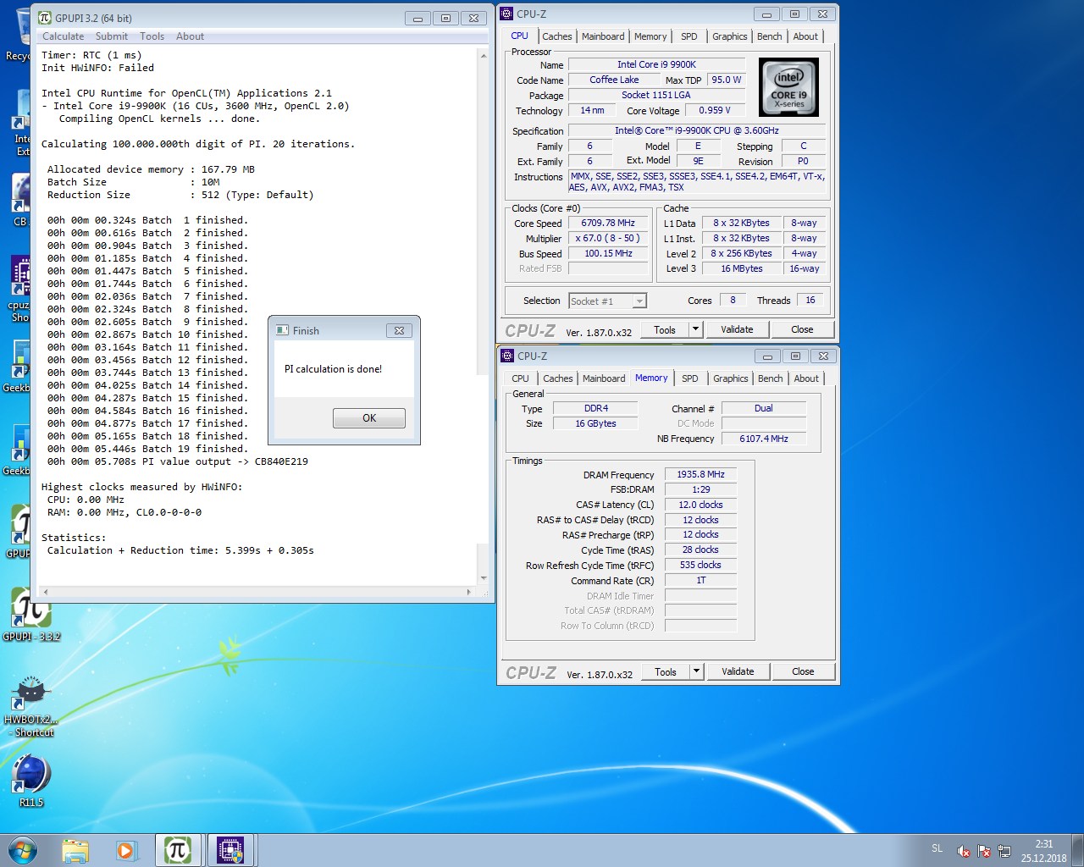Select Bench tab in bottom CPU-Z window

pyautogui.click(x=771, y=378)
